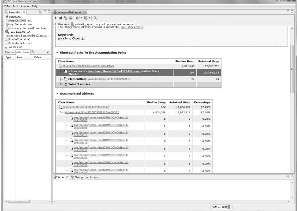The width and height of the screenshot is (297, 211).
Task: Switch to the Navigation History tab
Action: (x=85, y=177)
